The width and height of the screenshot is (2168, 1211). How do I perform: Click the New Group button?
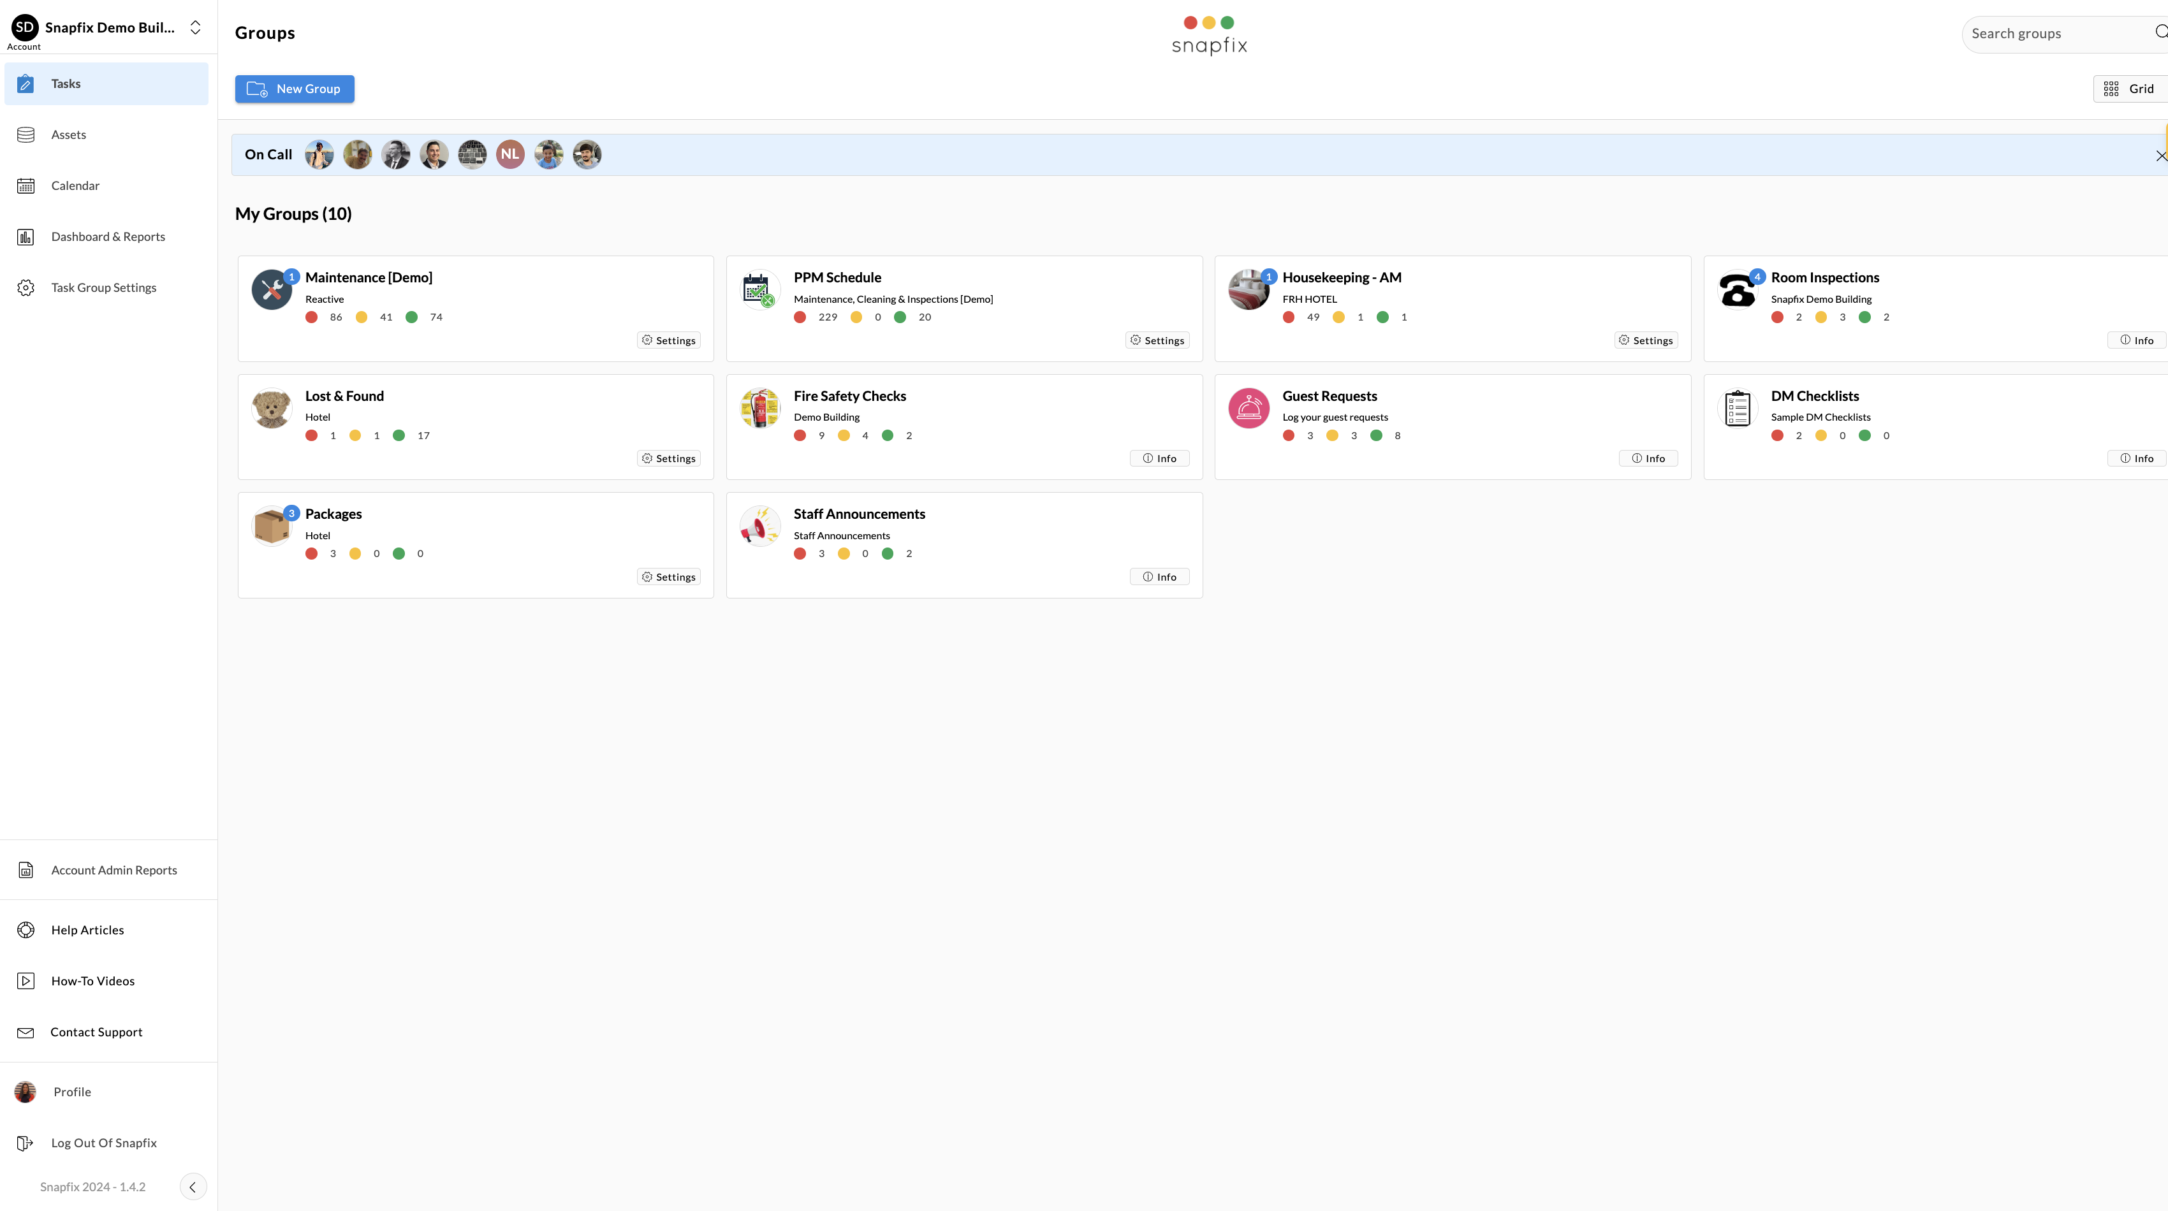click(295, 89)
